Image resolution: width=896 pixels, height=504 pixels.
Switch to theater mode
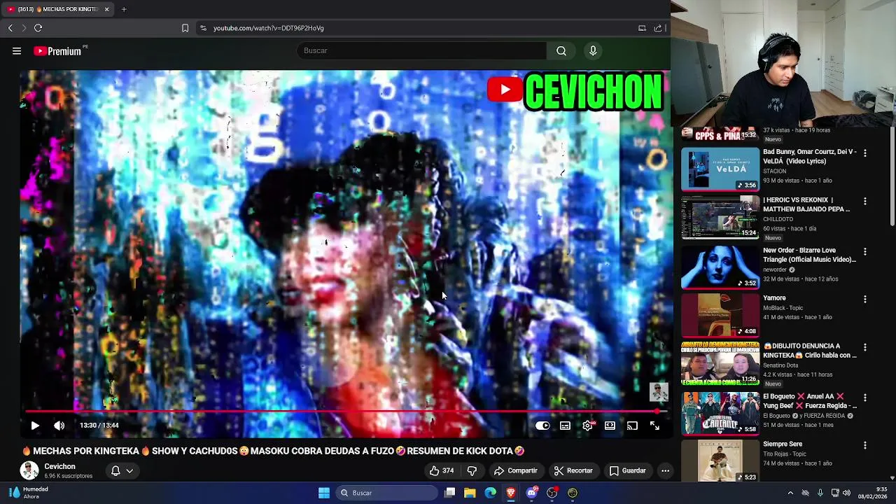click(610, 426)
